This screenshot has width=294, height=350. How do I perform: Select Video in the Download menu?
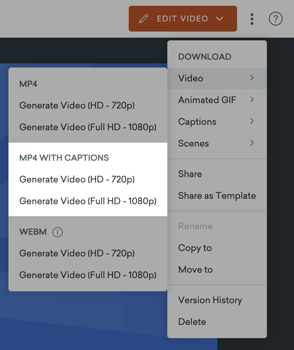[217, 78]
